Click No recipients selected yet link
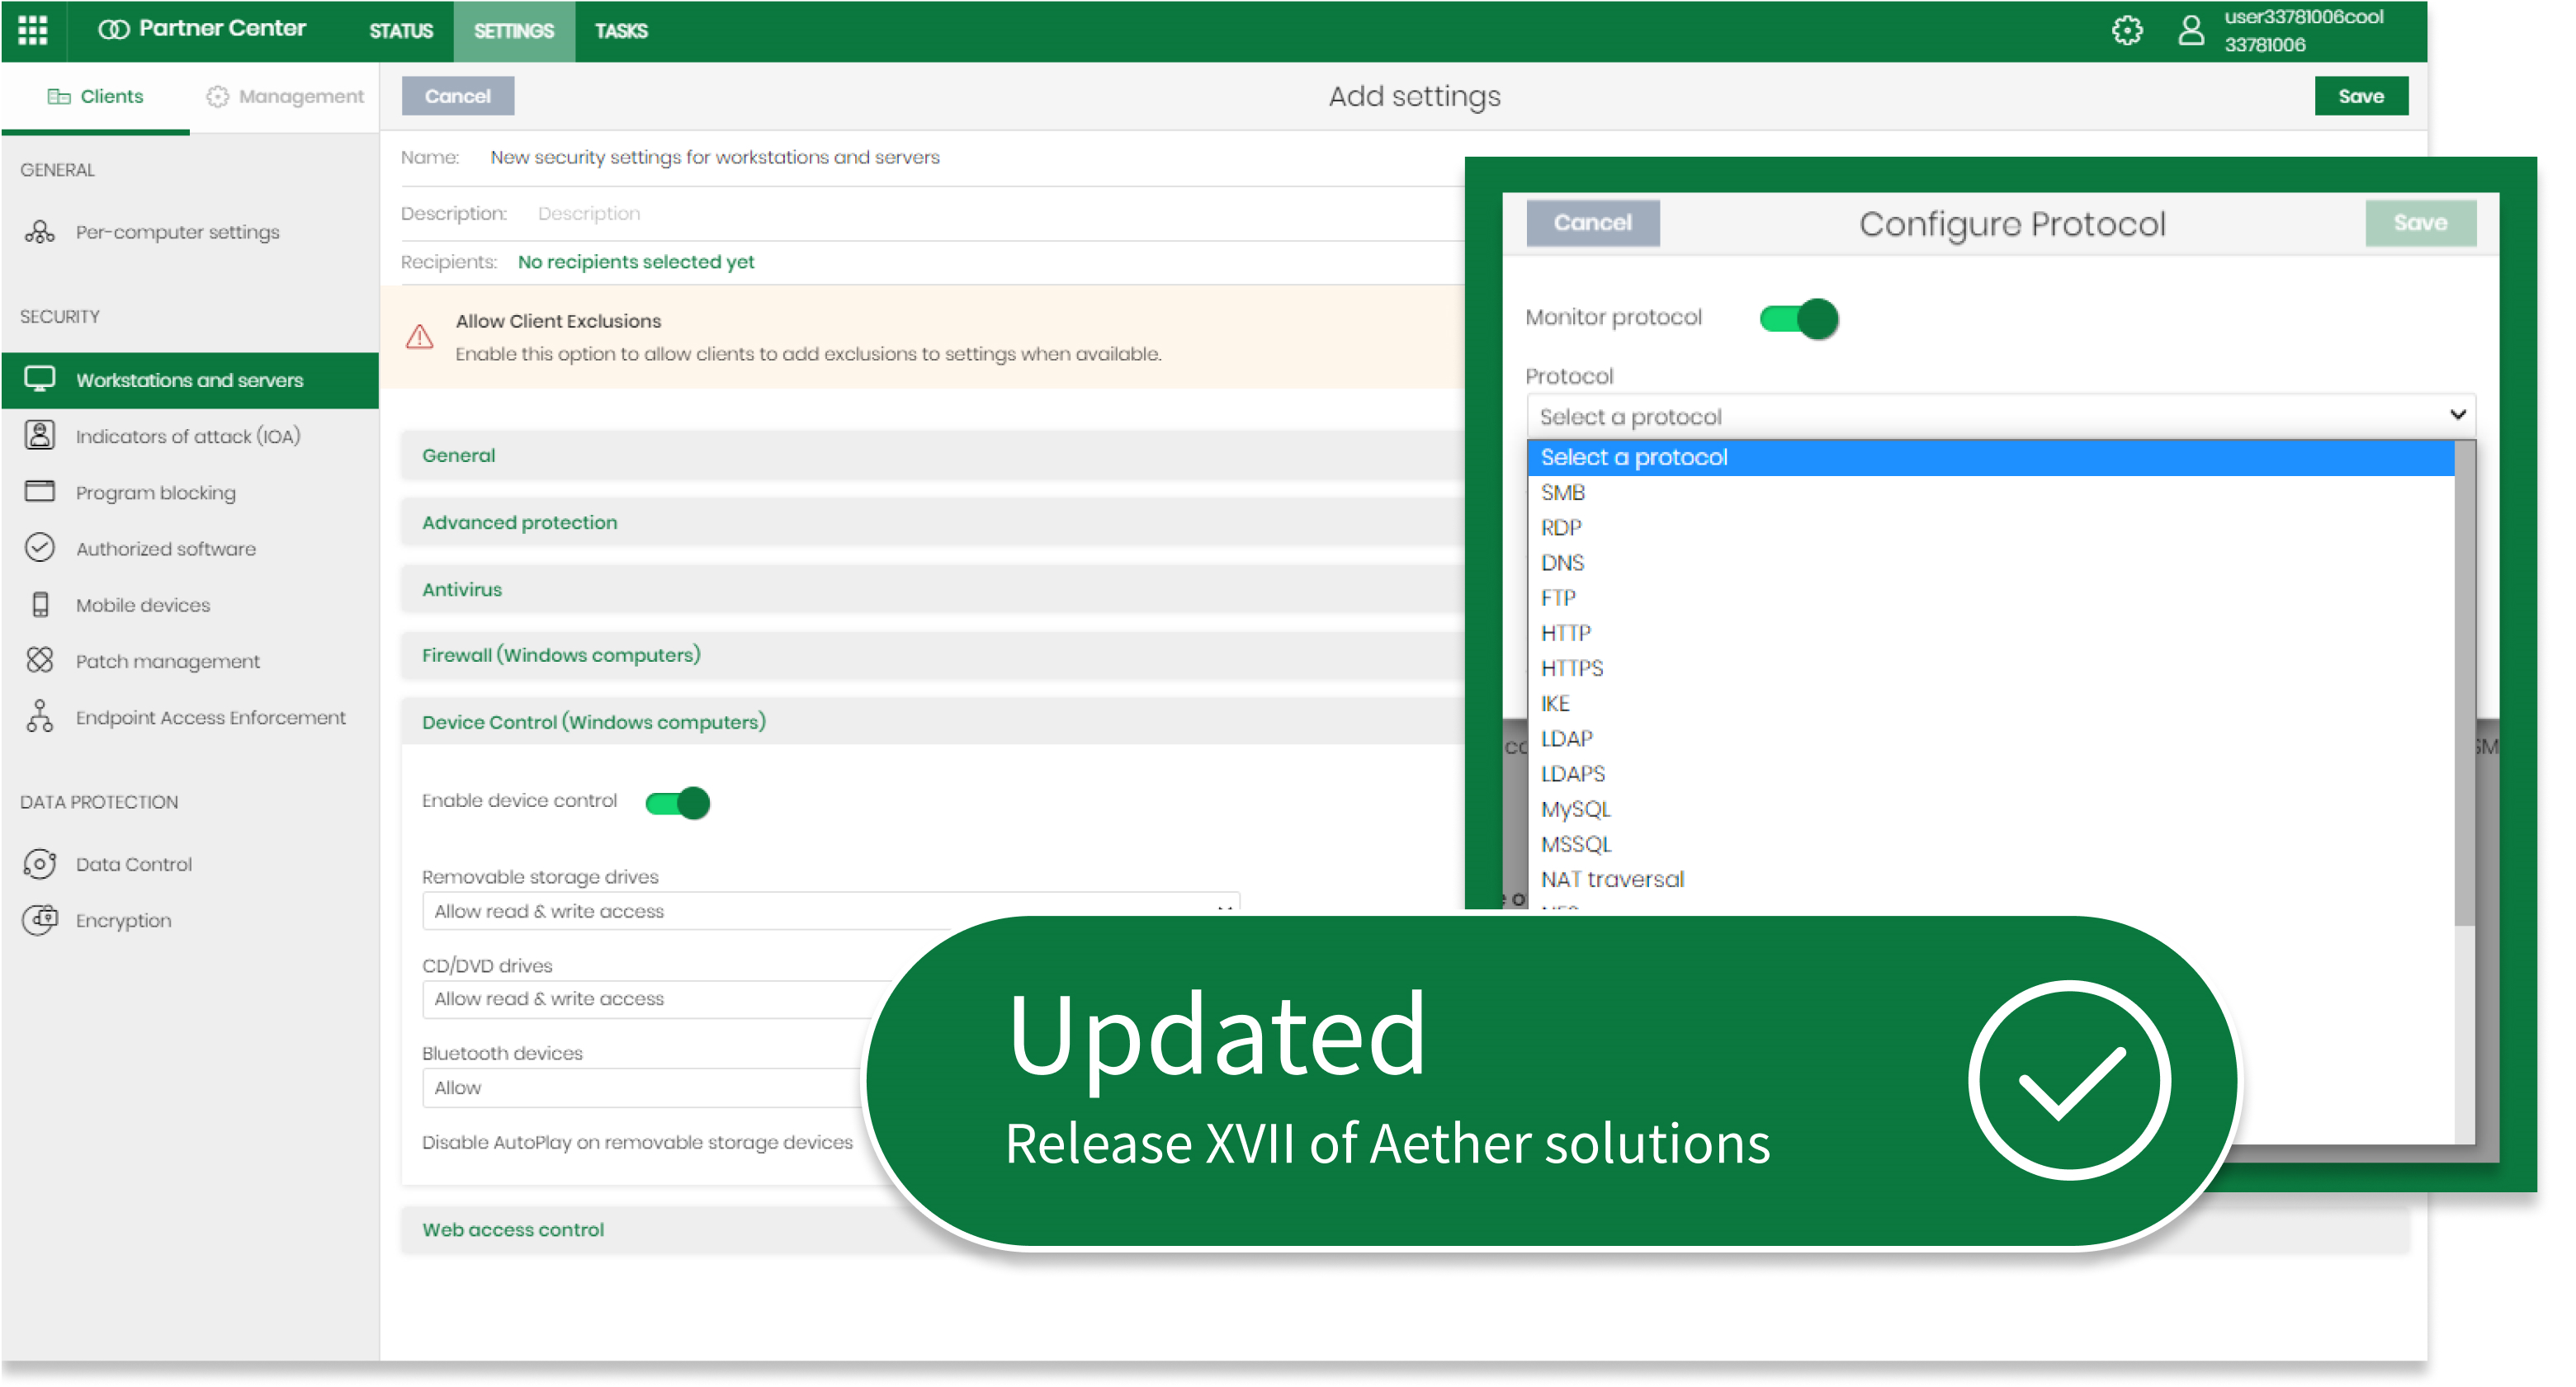This screenshot has height=1387, width=2576. point(636,261)
